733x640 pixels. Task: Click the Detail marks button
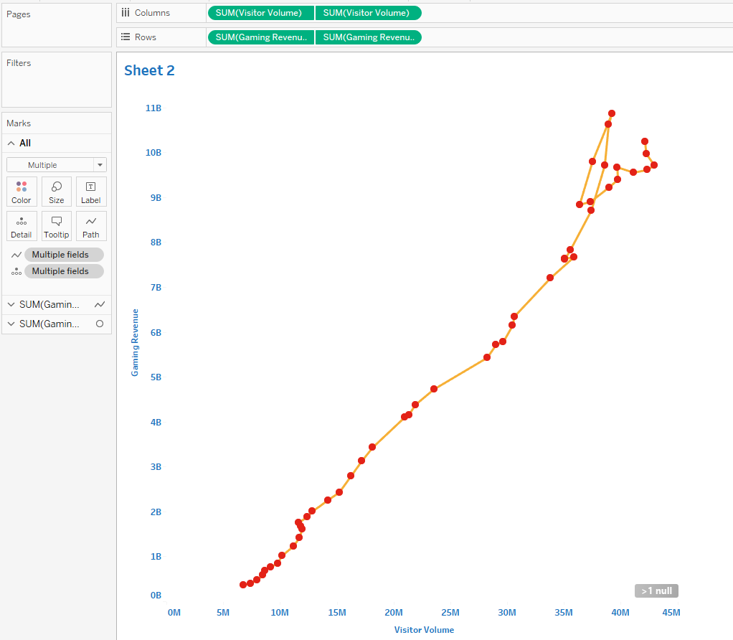(22, 226)
